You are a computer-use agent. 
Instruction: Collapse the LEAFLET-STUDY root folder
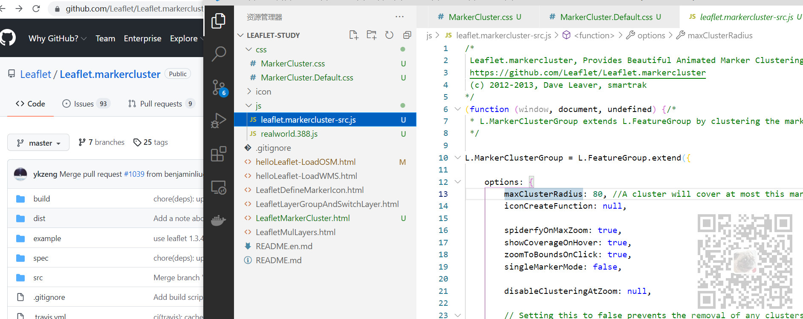point(240,35)
